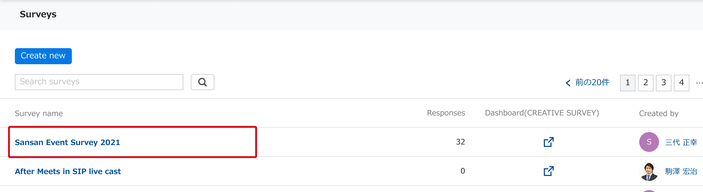Click the left chevron beside 前の20件
703x192 pixels.
(568, 83)
